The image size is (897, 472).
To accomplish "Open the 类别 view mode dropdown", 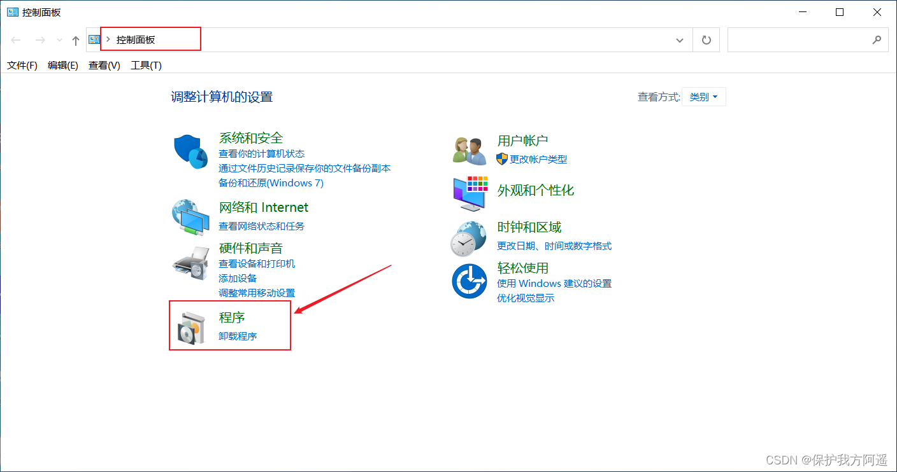I will click(704, 97).
